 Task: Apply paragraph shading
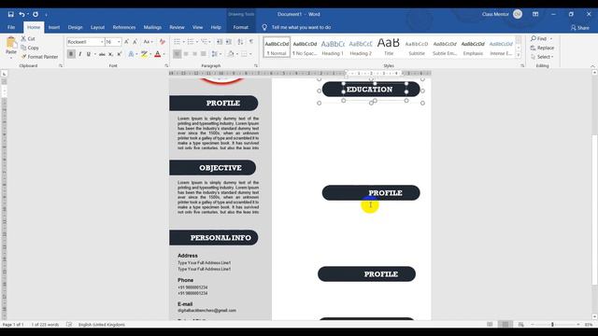tap(231, 54)
